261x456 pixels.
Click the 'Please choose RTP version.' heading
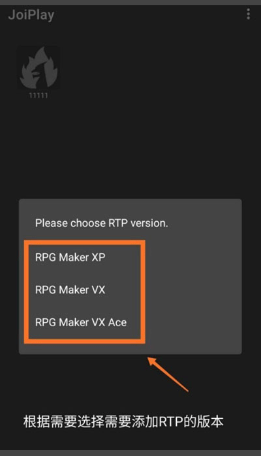coord(102,223)
